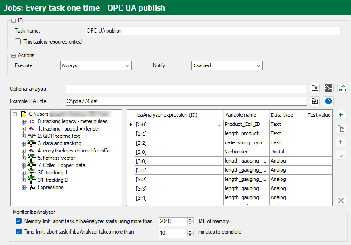
Task: Move the selected row down
Action: (x=340, y=155)
